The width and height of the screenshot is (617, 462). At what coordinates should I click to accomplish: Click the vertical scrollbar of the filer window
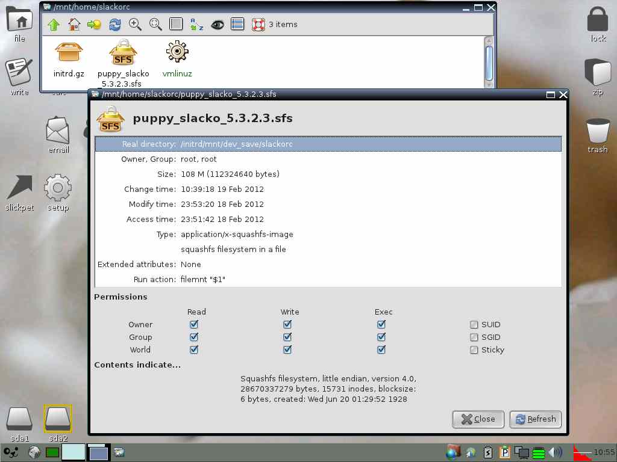pos(489,63)
